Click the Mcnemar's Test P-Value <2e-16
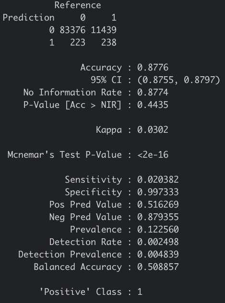This screenshot has height=303, width=225. click(153, 155)
